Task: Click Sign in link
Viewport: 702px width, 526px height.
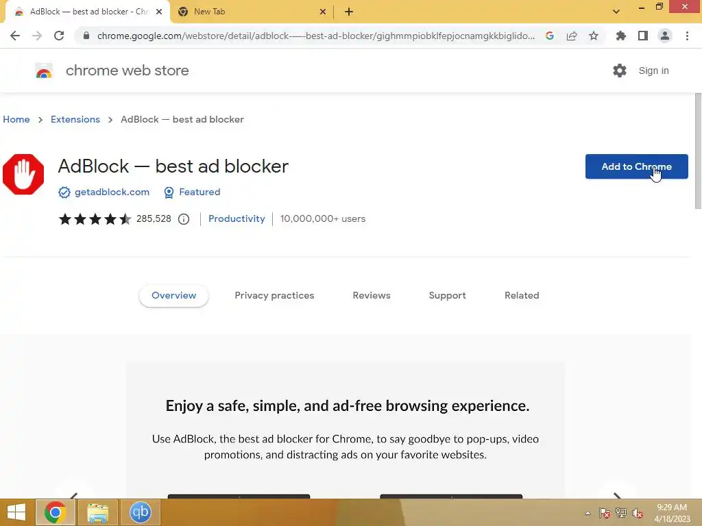Action: 653,71
